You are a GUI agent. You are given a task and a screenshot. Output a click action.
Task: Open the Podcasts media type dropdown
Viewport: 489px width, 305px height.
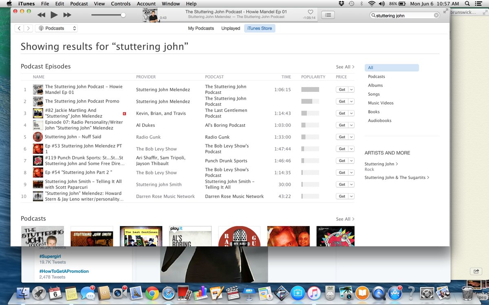56,28
